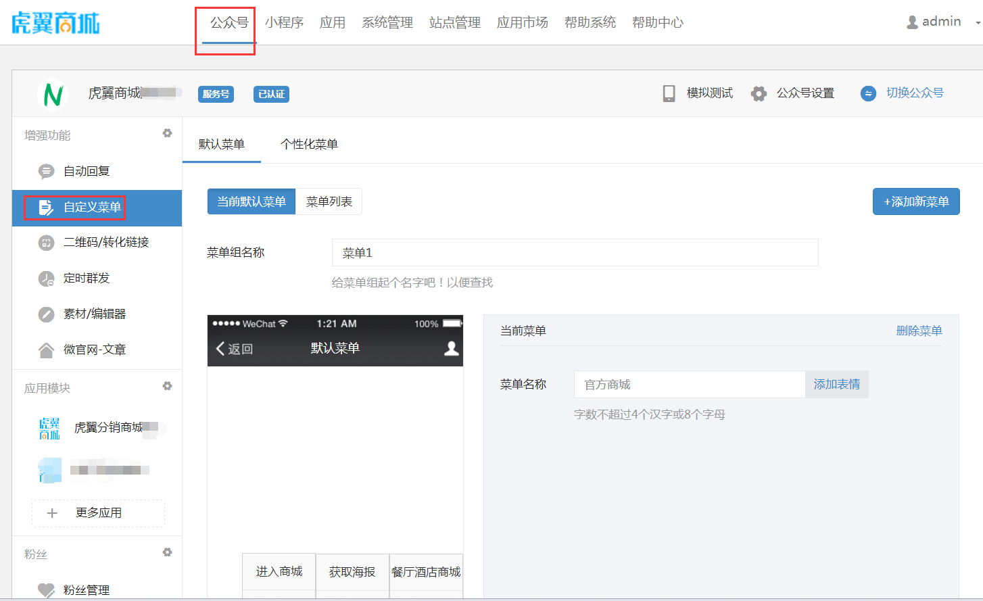Select the 当前默认菜单 toggle button
This screenshot has height=601, width=983.
pyautogui.click(x=251, y=201)
